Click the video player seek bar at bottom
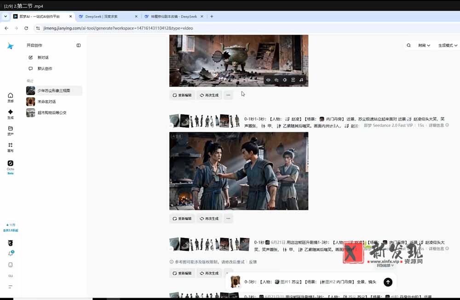460x300 pixels. pyautogui.click(x=230, y=299)
